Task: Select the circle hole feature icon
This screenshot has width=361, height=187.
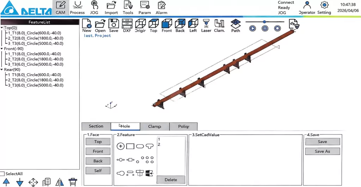Action: 121,146
